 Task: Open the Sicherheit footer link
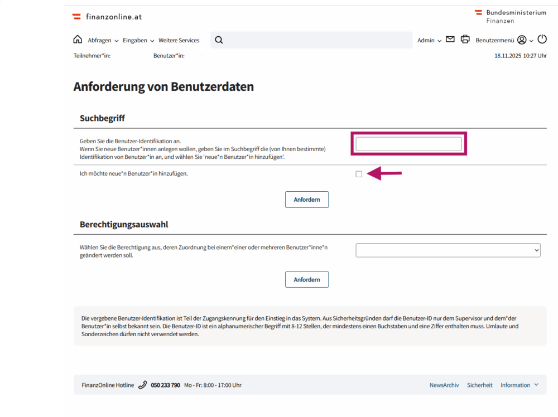point(479,385)
